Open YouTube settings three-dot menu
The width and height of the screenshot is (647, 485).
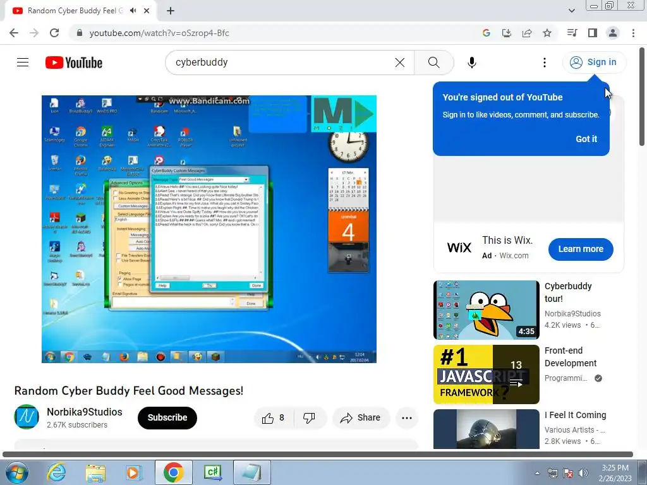544,63
